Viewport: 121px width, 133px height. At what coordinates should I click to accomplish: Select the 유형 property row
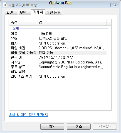pos(58,38)
